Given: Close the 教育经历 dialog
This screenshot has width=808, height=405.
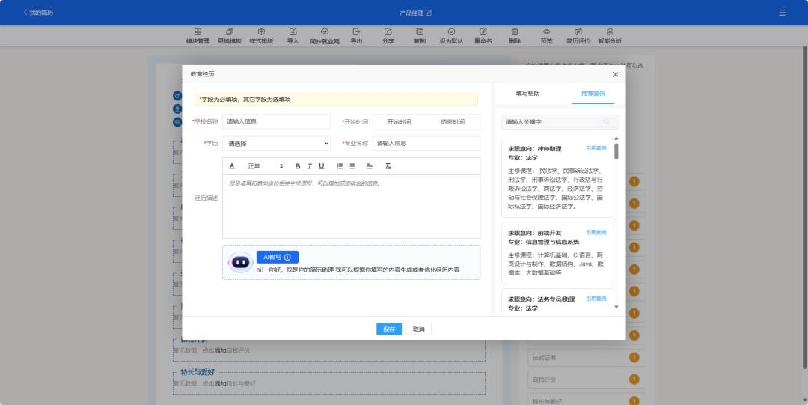Looking at the screenshot, I should [616, 74].
